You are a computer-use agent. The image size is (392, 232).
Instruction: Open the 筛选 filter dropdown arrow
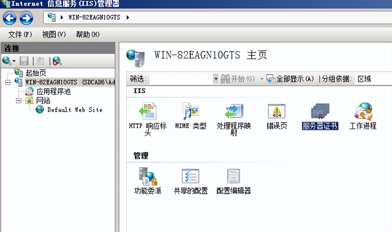[x=216, y=79]
